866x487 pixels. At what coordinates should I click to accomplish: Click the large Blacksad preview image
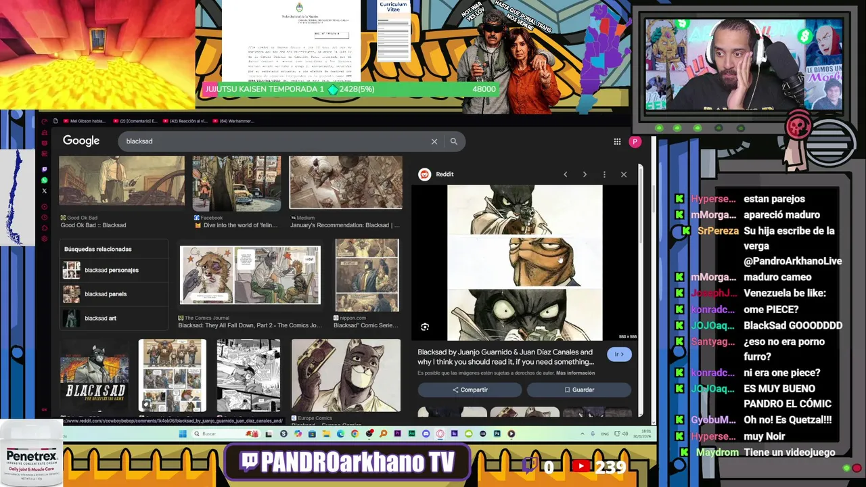524,262
